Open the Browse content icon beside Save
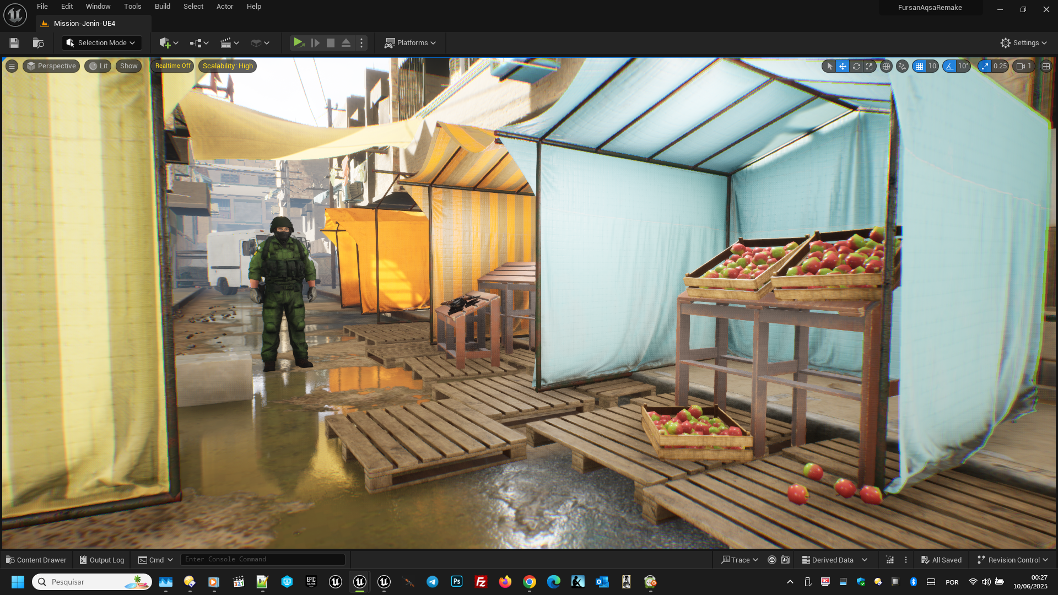The height and width of the screenshot is (595, 1058). (38, 43)
